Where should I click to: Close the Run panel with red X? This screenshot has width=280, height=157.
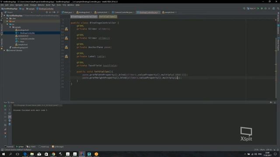[5, 133]
